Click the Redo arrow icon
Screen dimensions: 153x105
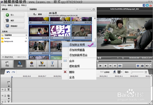[13, 72]
